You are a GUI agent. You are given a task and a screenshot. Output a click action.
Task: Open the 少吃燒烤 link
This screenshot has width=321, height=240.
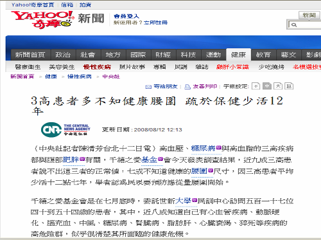click(272, 67)
